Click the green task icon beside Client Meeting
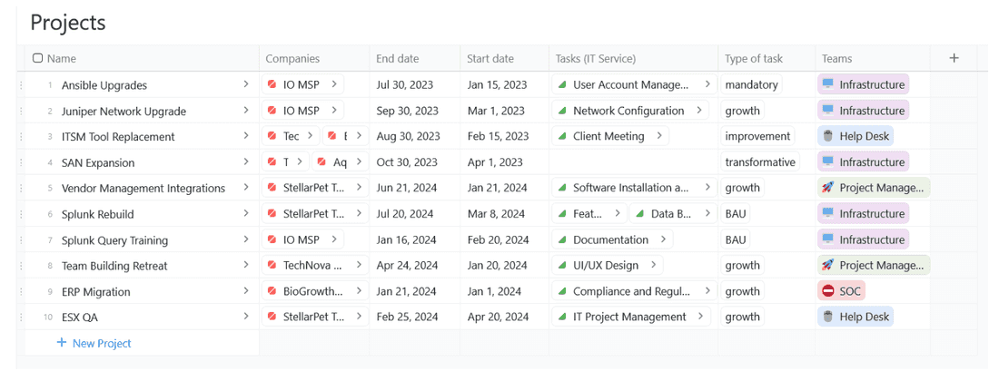The image size is (999, 381). (x=562, y=136)
